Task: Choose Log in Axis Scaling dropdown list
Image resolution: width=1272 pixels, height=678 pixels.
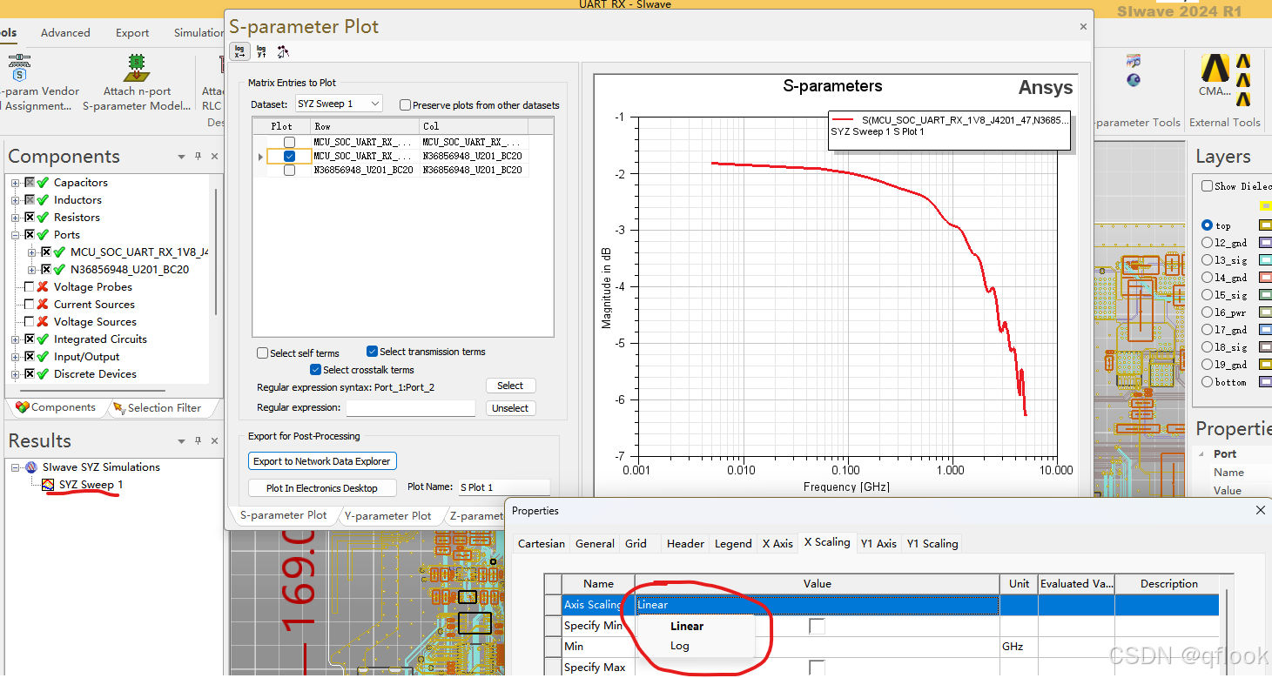Action: pyautogui.click(x=680, y=646)
